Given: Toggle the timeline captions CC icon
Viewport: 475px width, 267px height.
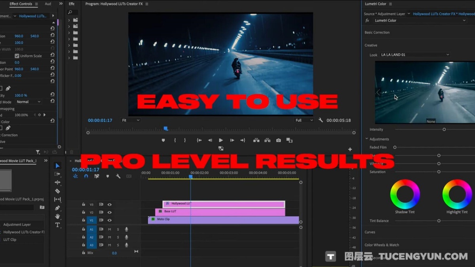Looking at the screenshot, I should pos(129,176).
